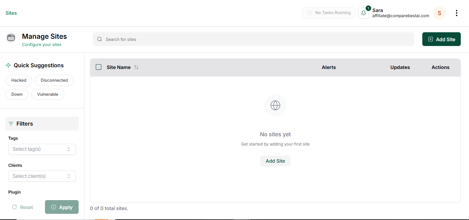
Task: Click the Tags filter label
Action: pyautogui.click(x=13, y=138)
